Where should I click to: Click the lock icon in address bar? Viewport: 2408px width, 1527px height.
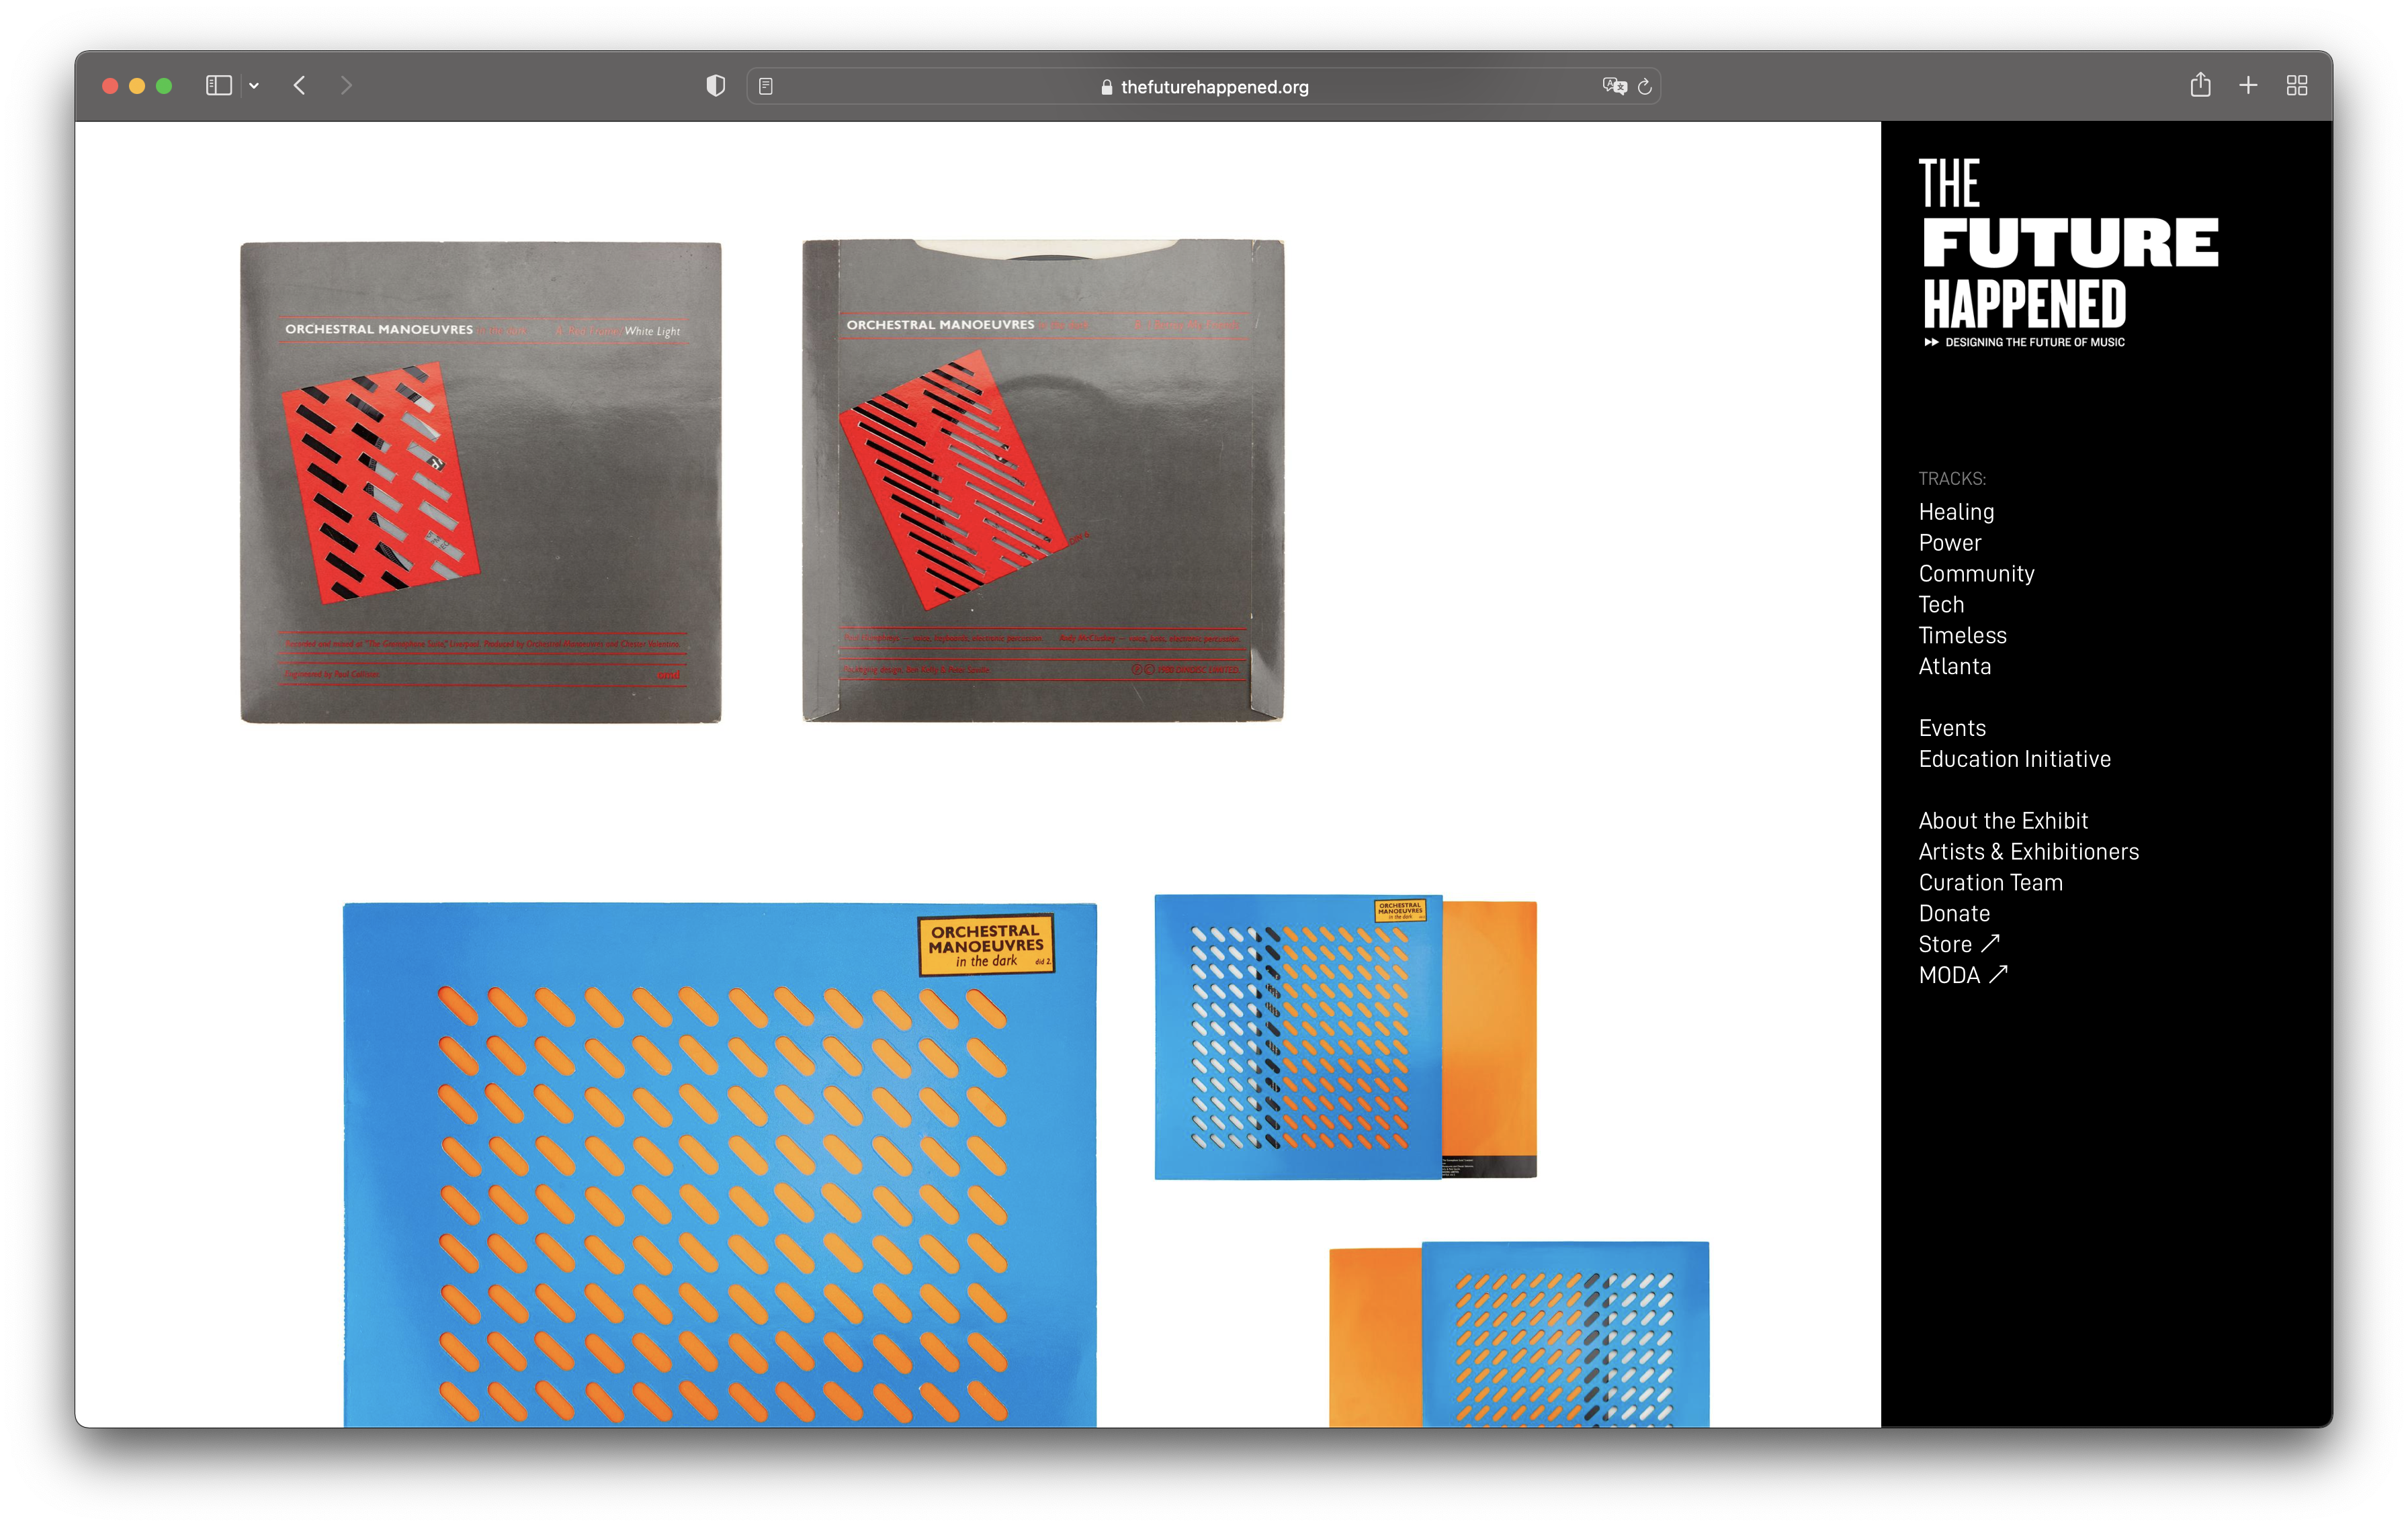coord(1106,87)
